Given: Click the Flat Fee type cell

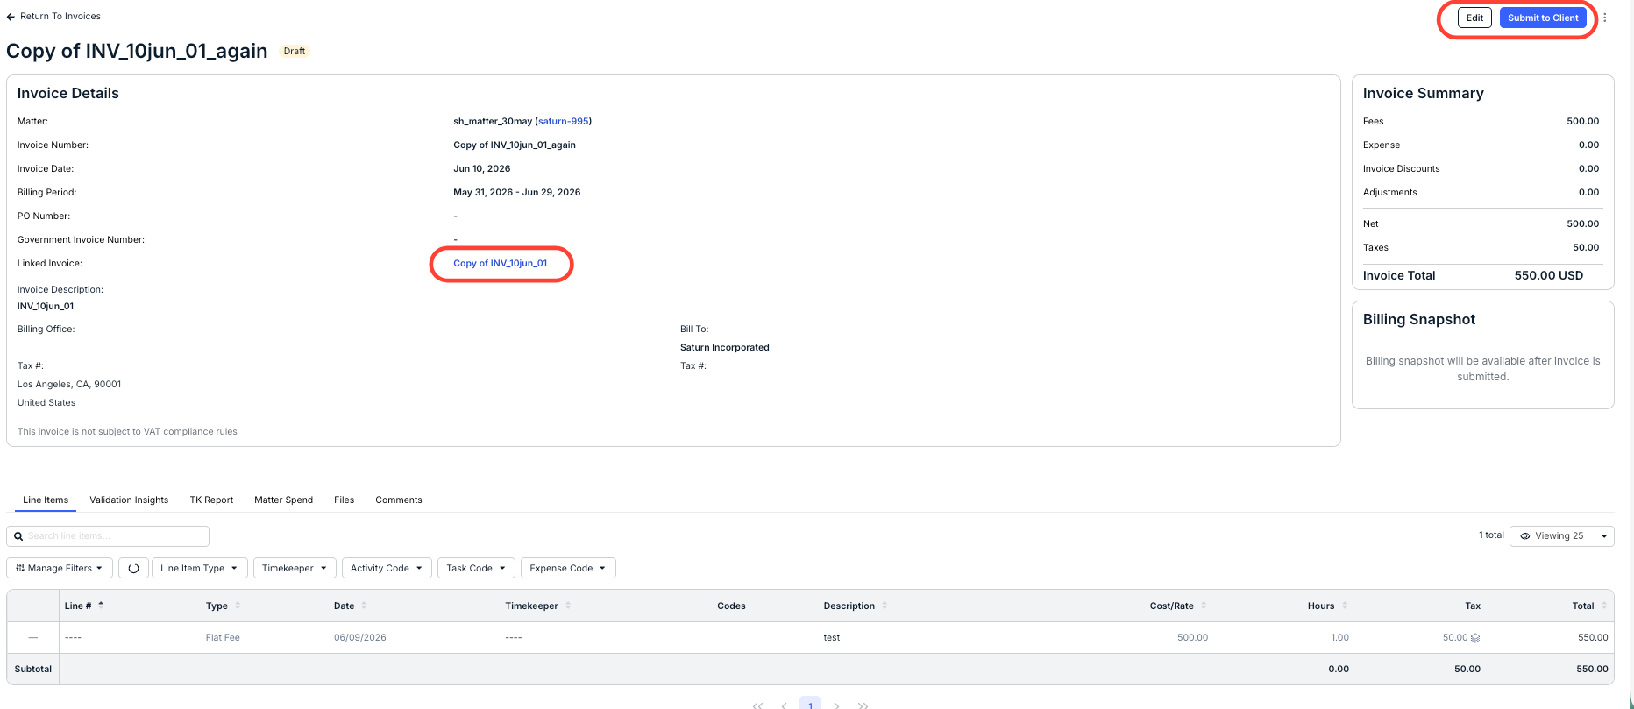Looking at the screenshot, I should coord(223,638).
